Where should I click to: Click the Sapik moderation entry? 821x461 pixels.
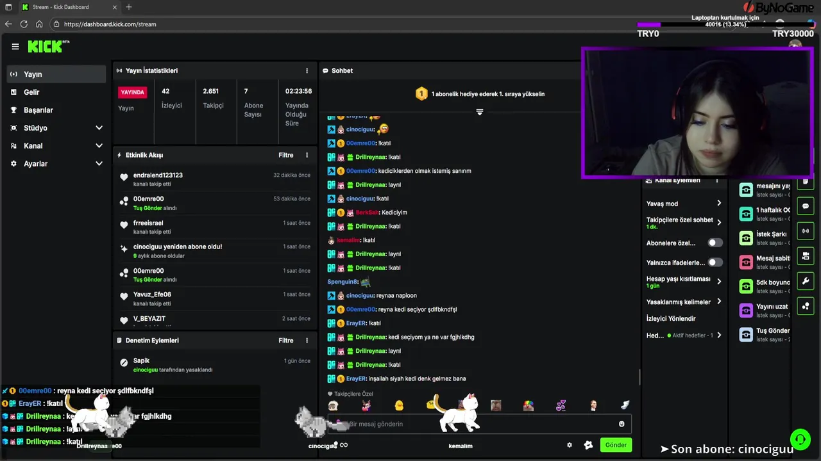215,365
